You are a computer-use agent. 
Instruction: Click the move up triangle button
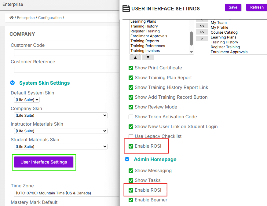135,57
